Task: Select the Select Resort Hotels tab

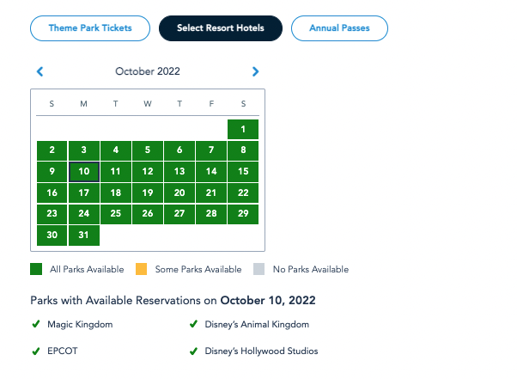Action: click(x=221, y=28)
